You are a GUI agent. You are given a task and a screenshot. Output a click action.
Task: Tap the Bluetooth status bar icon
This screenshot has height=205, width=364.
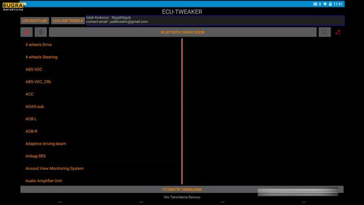click(x=320, y=4)
